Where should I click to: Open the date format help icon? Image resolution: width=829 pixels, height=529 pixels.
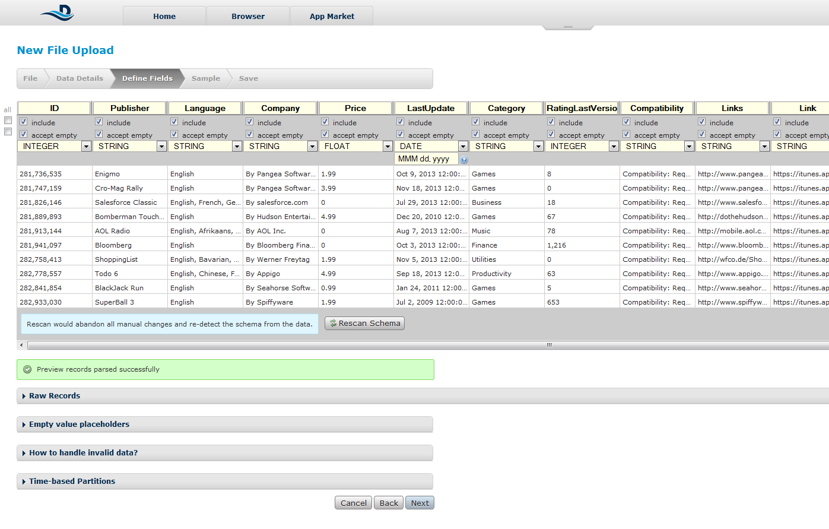point(464,160)
